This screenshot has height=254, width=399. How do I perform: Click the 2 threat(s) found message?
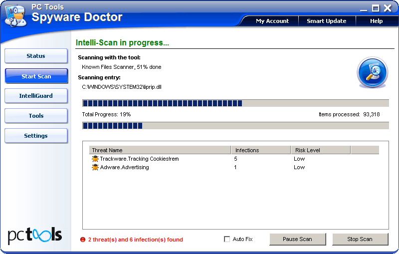pyautogui.click(x=135, y=240)
